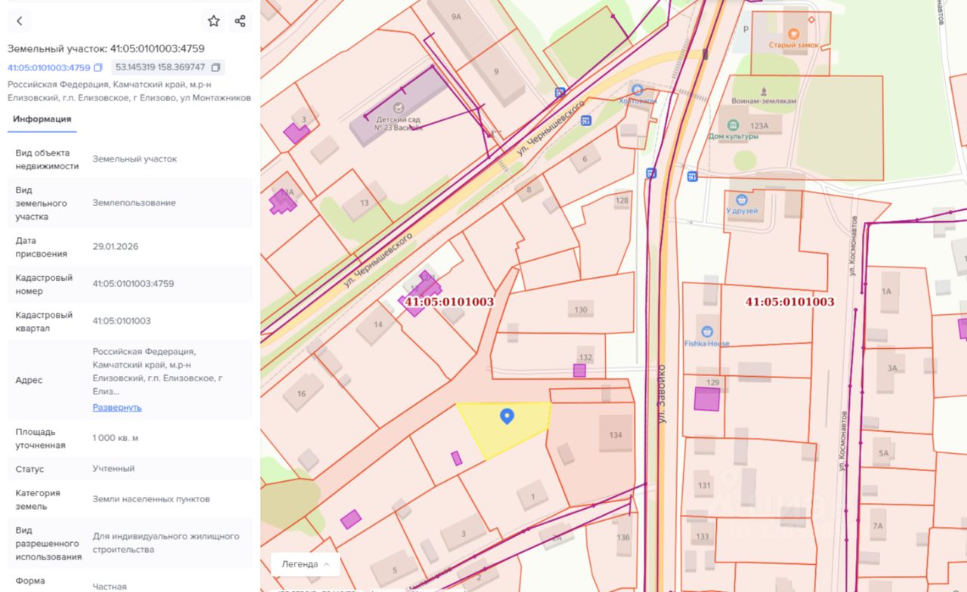Click the У друзей shop basket icon
967x592 pixels.
point(742,200)
